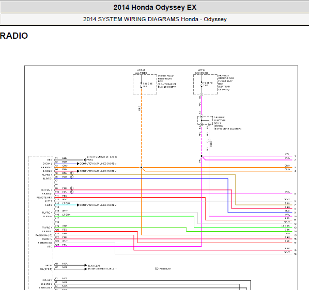Click the circled 1 PREMIUM legend note
309x290 pixels.
coord(163,268)
